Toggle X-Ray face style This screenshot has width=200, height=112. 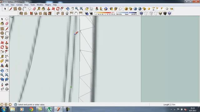point(141,13)
